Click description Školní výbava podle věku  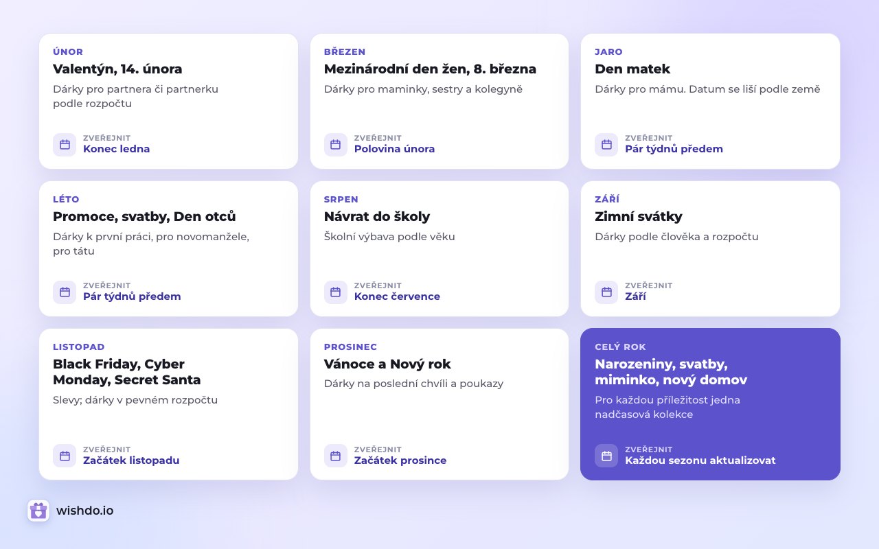click(x=389, y=237)
